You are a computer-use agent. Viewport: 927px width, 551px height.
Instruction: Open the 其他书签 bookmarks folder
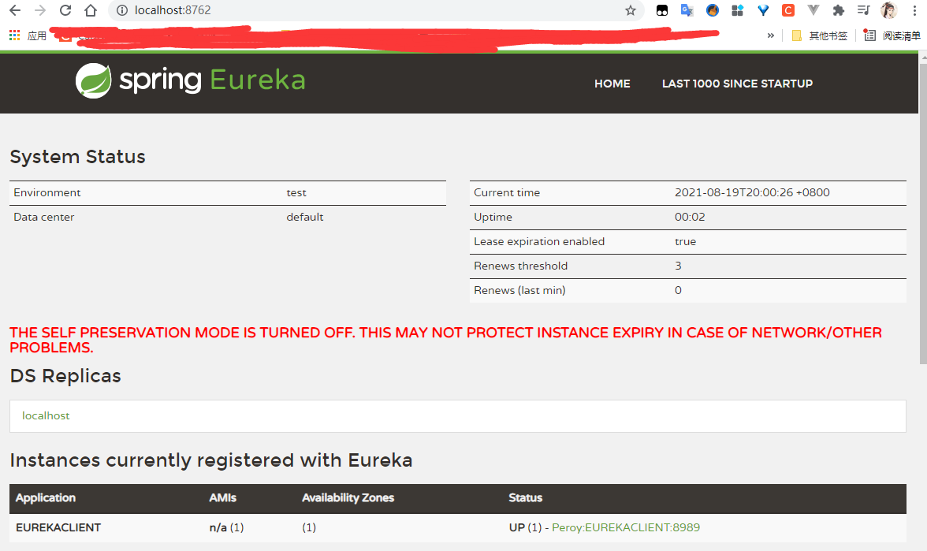tap(820, 35)
